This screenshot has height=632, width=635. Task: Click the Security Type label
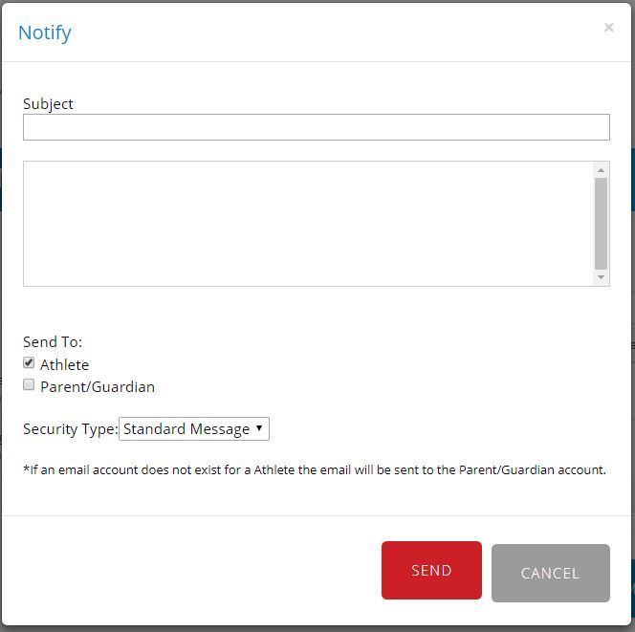point(71,429)
